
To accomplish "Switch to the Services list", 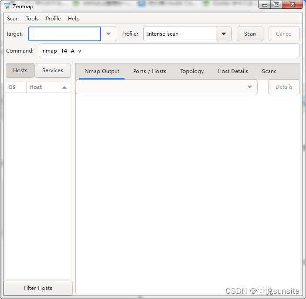I will [x=53, y=70].
